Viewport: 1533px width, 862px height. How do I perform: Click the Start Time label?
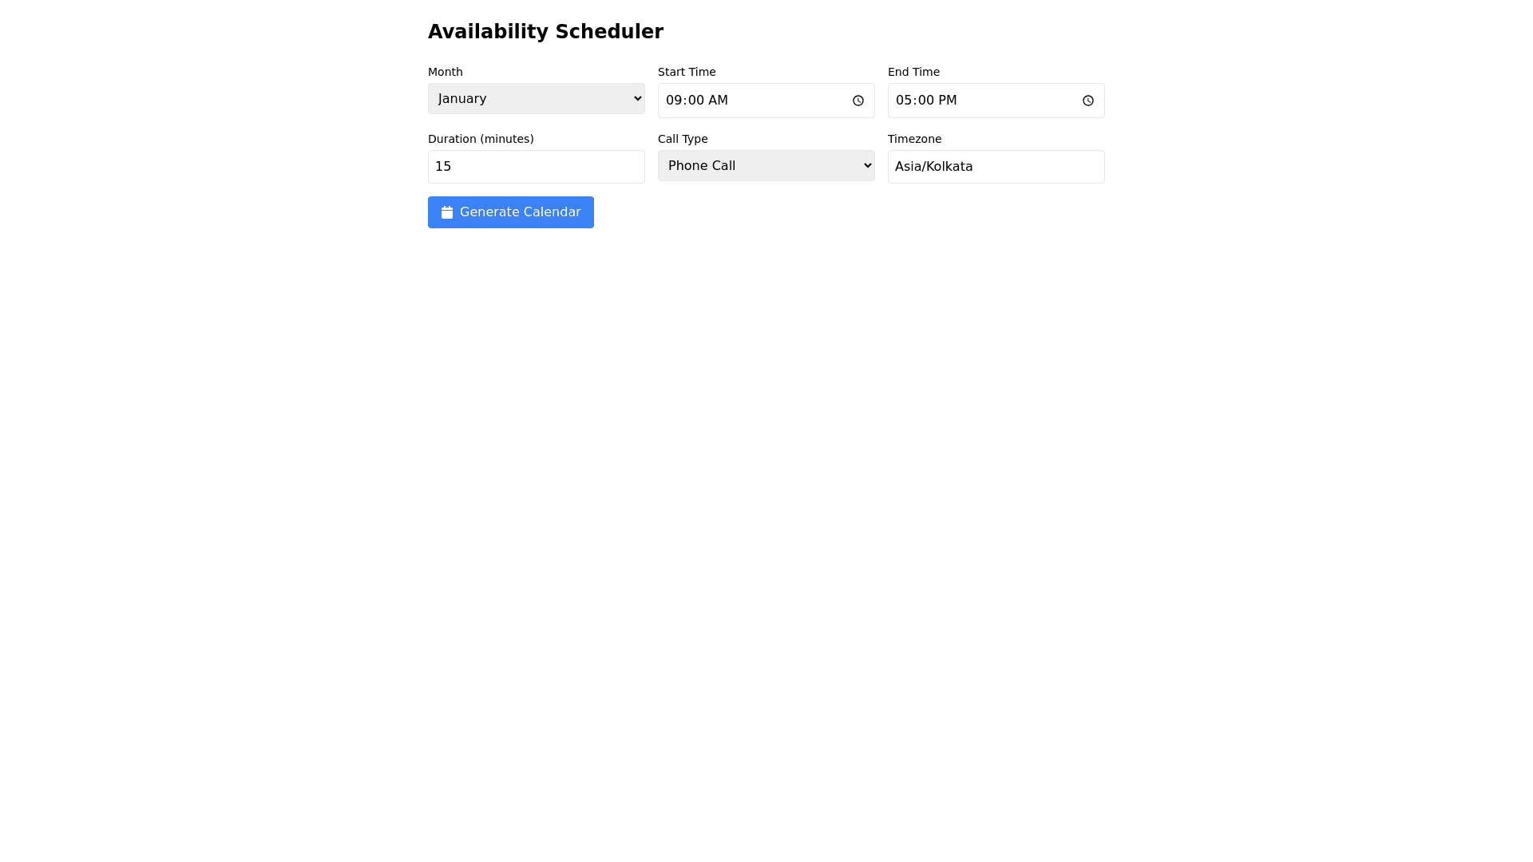pyautogui.click(x=687, y=72)
